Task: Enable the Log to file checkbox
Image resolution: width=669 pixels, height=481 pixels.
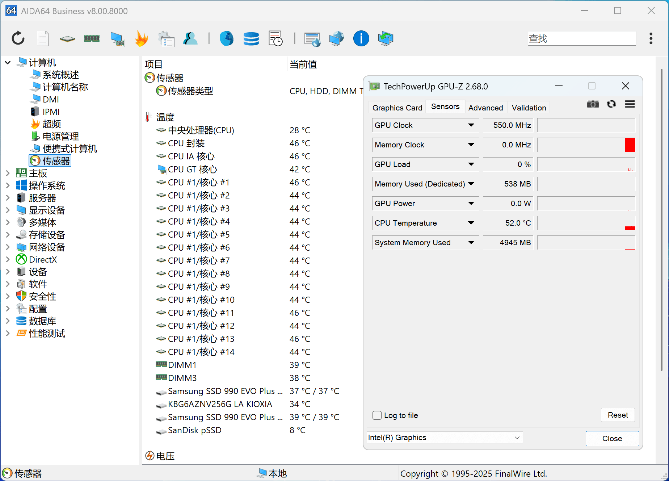Action: coord(377,415)
